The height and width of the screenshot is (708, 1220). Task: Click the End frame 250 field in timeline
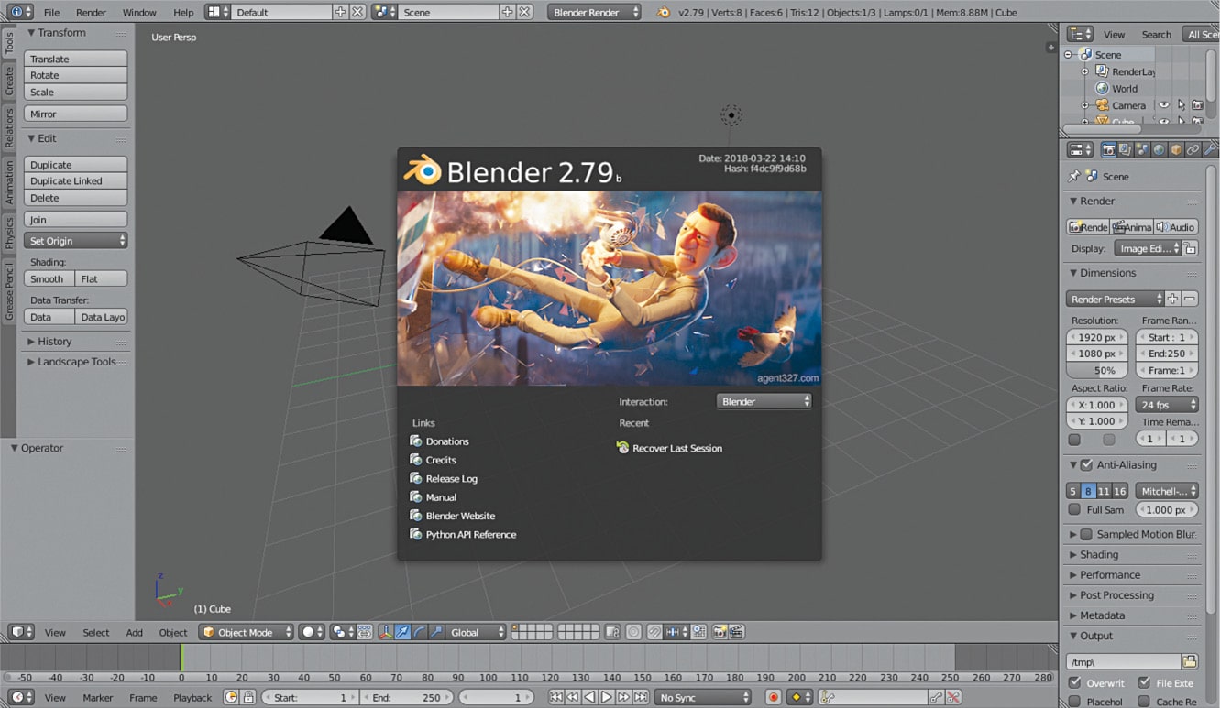coord(407,697)
